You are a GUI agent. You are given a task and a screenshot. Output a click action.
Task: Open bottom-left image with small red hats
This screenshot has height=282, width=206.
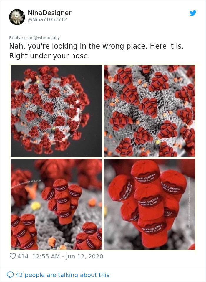pos(57,204)
